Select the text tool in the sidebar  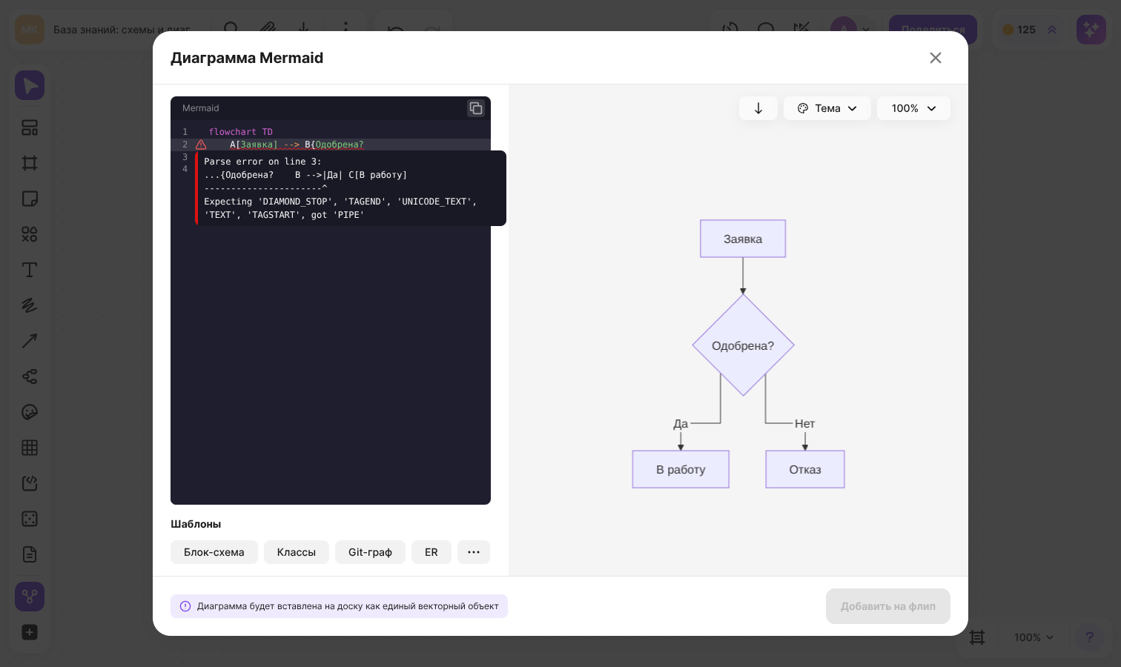[x=30, y=270]
